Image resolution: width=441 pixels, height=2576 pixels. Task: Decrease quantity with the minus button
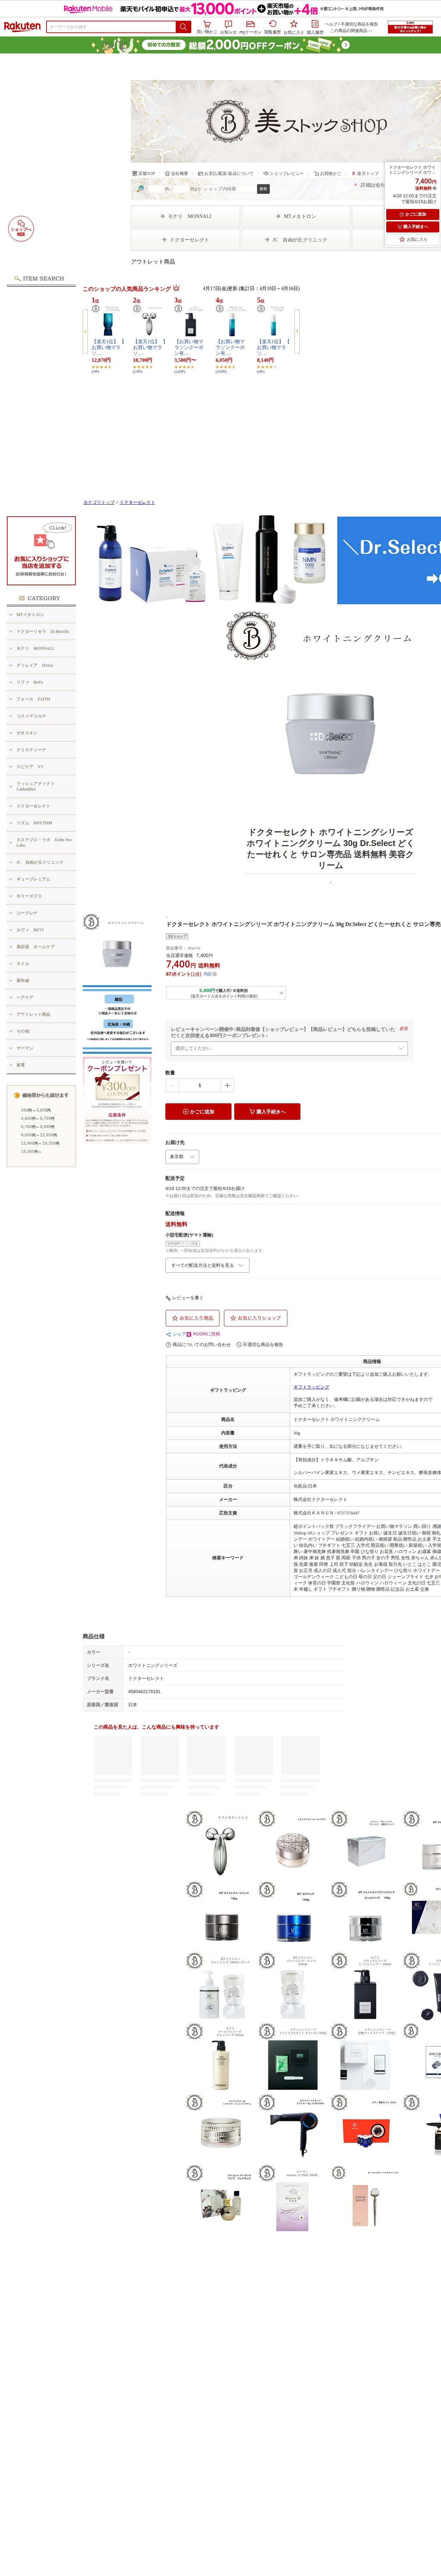172,1085
